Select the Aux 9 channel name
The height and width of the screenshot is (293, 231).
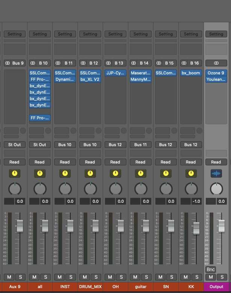click(x=15, y=287)
